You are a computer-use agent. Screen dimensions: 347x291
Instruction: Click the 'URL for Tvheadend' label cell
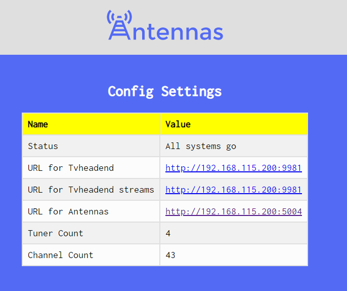[91, 168]
